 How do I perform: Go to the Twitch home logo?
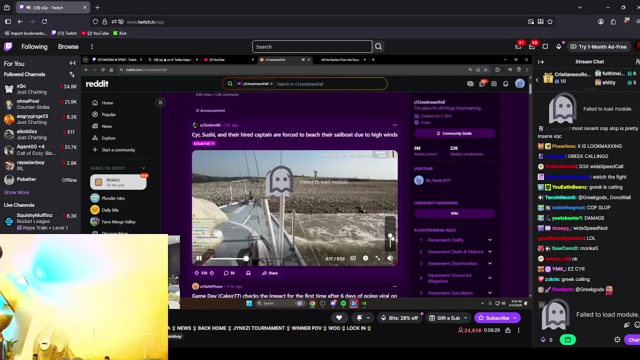tap(8, 46)
